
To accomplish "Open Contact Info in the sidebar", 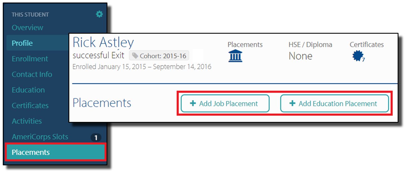I will pyautogui.click(x=32, y=74).
